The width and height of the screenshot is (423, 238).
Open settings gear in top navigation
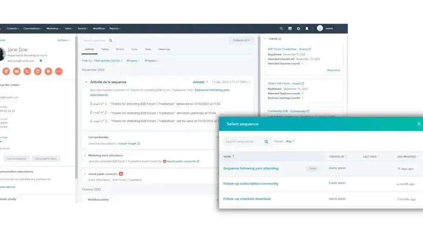click(x=298, y=28)
